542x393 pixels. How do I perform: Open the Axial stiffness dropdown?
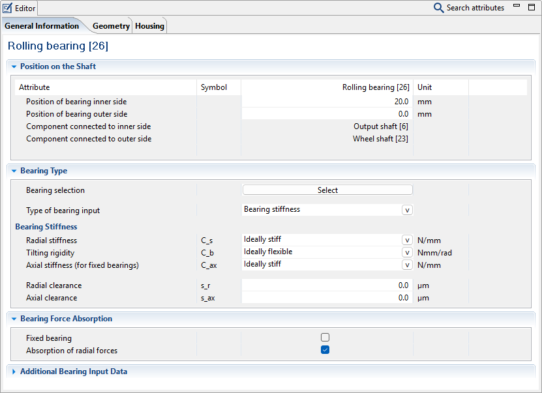[407, 265]
